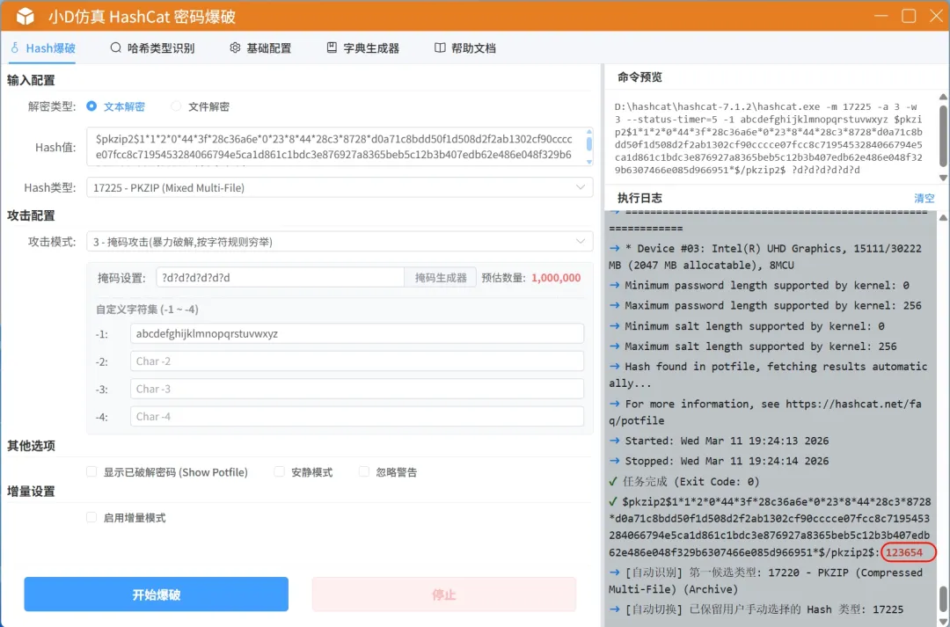This screenshot has width=950, height=627.
Task: Click the cube app logo in title bar
Action: (26, 17)
